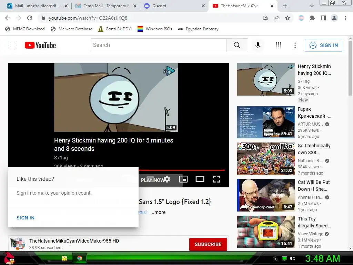The height and width of the screenshot is (265, 353).
Task: Open Chrome three-dot menu
Action: coord(345,18)
